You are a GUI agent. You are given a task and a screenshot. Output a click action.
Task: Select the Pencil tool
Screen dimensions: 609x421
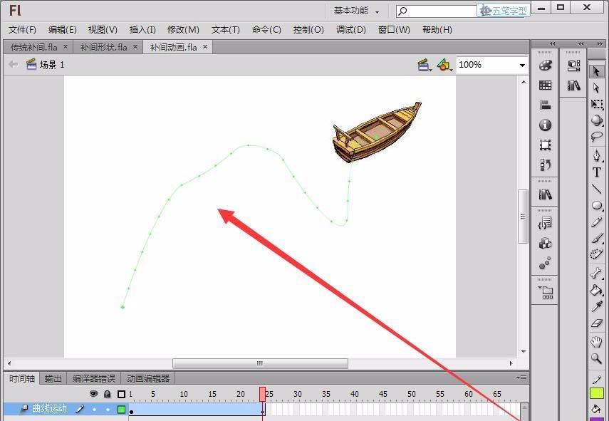click(597, 222)
